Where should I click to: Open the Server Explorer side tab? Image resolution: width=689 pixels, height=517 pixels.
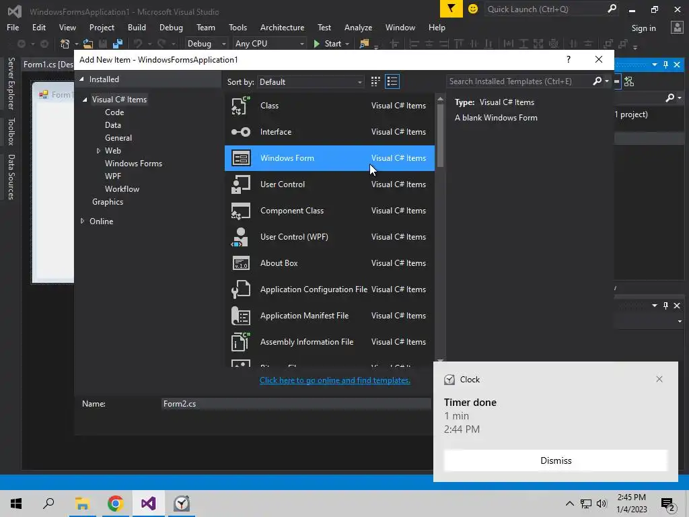coord(11,83)
